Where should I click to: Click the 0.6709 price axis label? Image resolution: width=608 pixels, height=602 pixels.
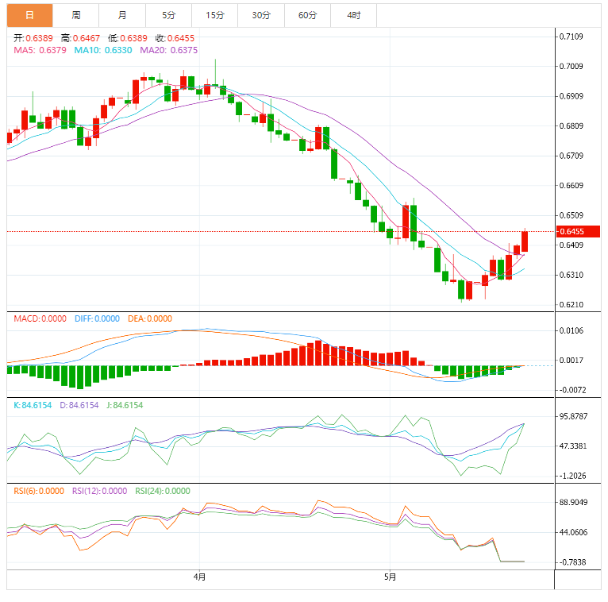(x=571, y=156)
